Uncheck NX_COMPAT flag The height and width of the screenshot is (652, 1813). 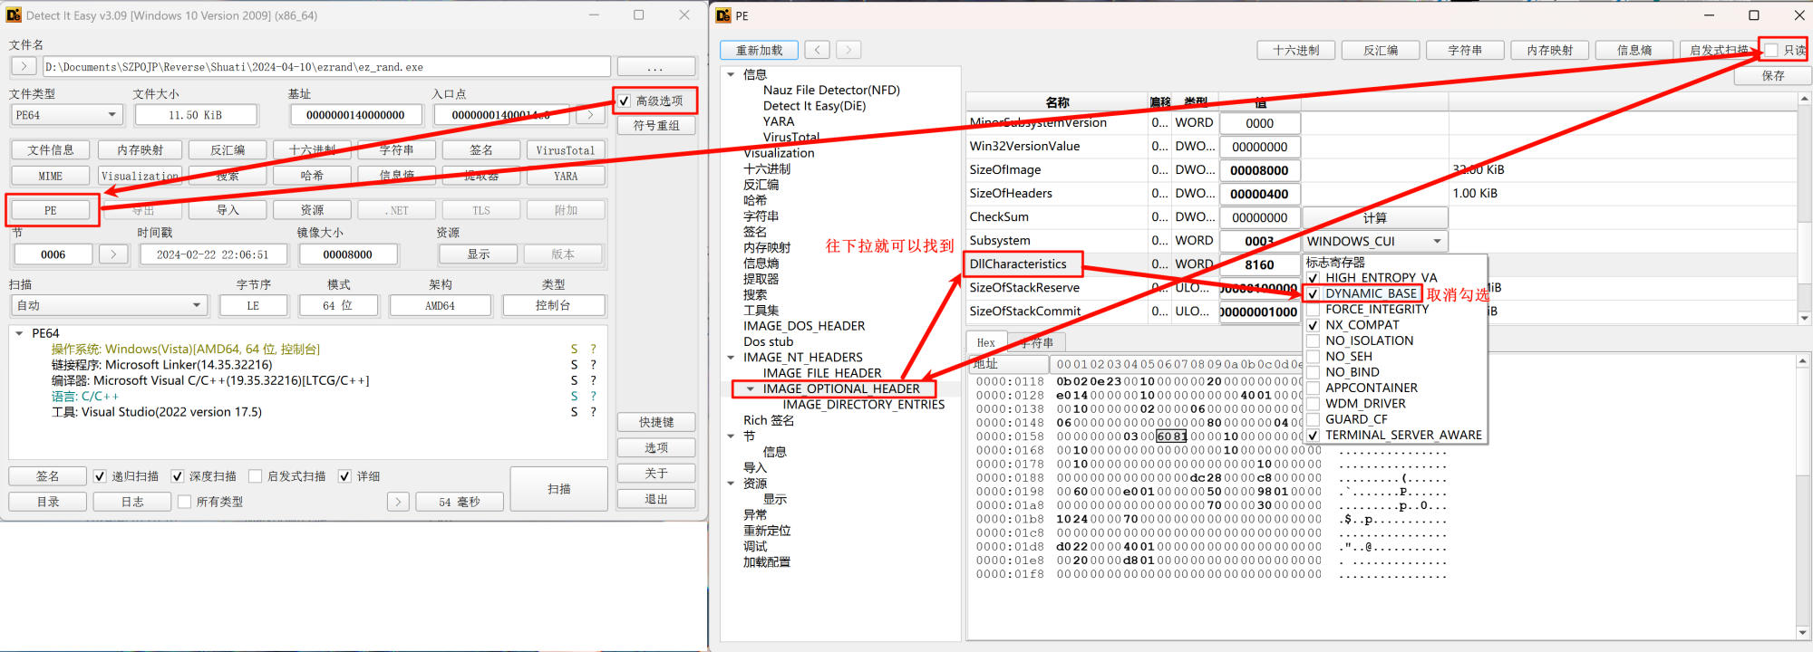pyautogui.click(x=1313, y=325)
